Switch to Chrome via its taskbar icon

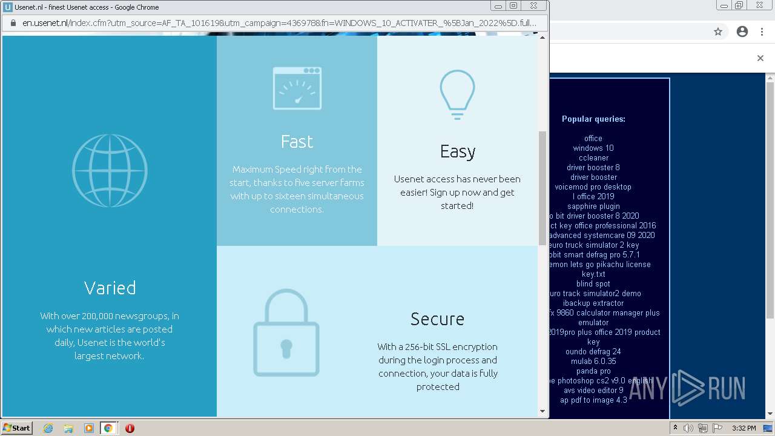[108, 428]
